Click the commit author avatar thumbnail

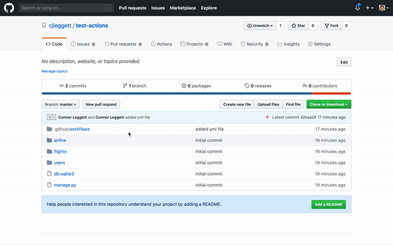click(51, 117)
